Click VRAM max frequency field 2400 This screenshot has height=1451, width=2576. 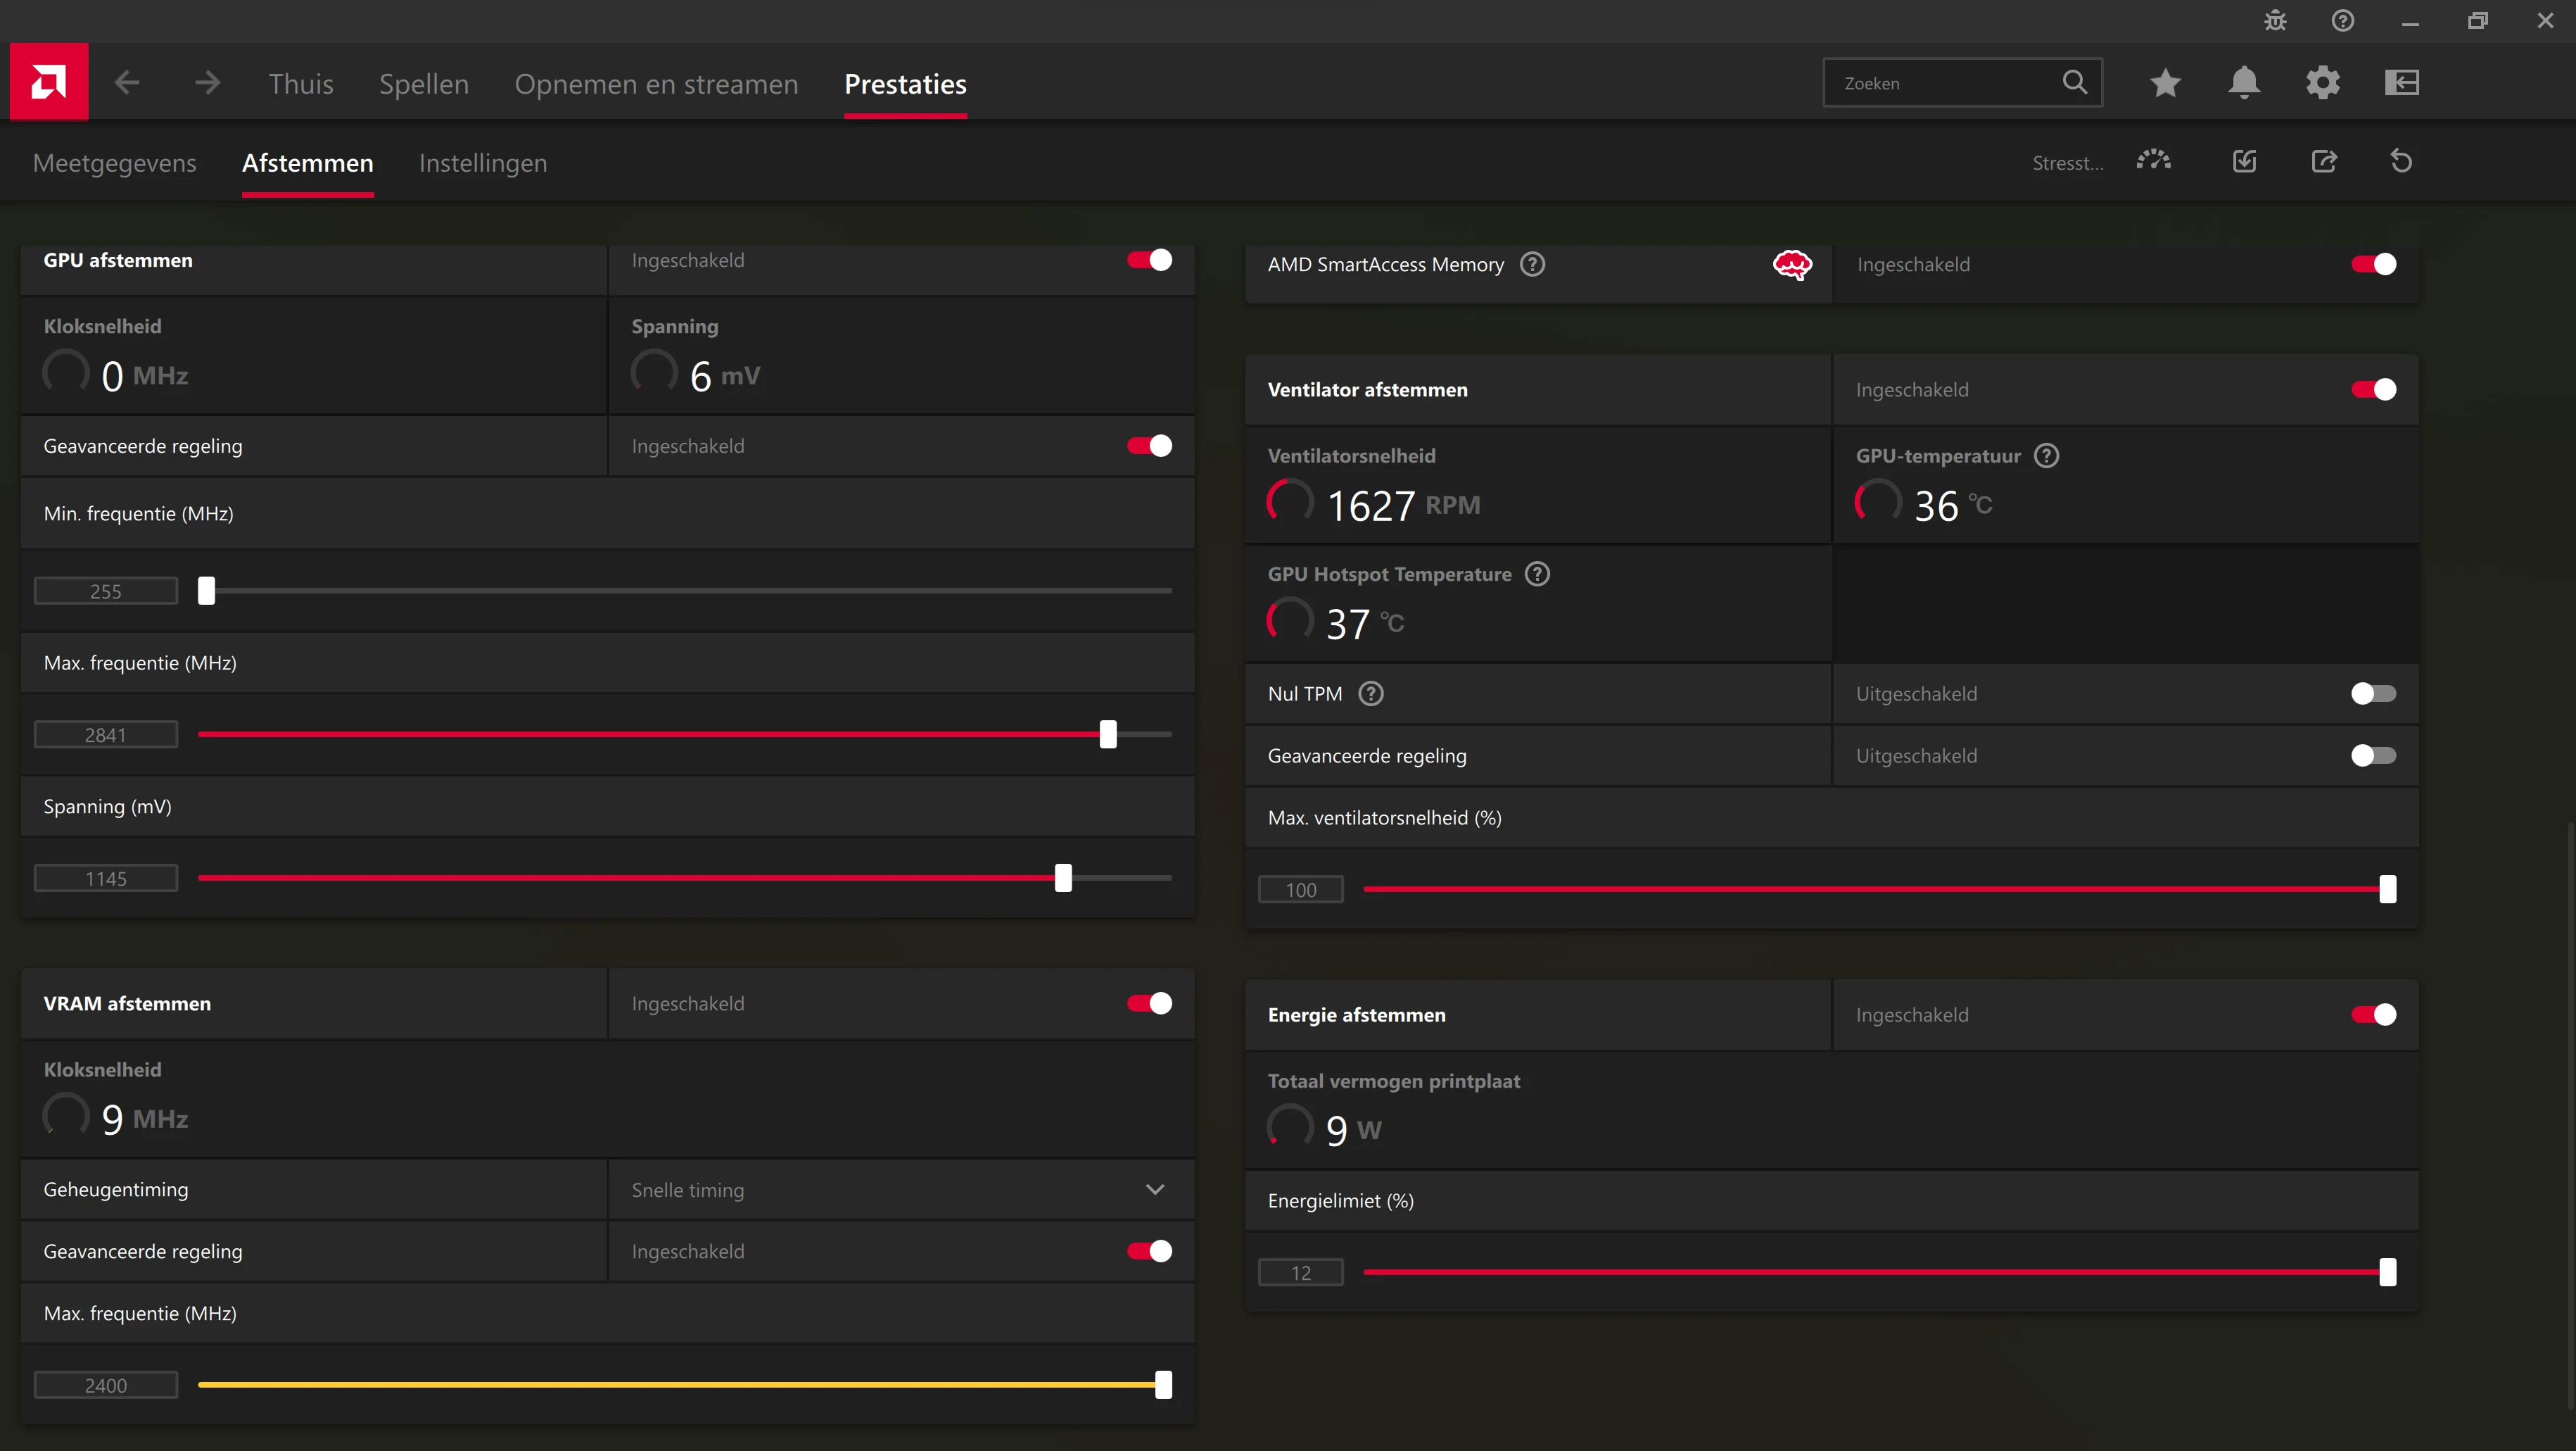[106, 1386]
